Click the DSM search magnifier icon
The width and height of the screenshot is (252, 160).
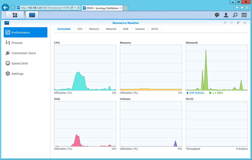tap(235, 15)
